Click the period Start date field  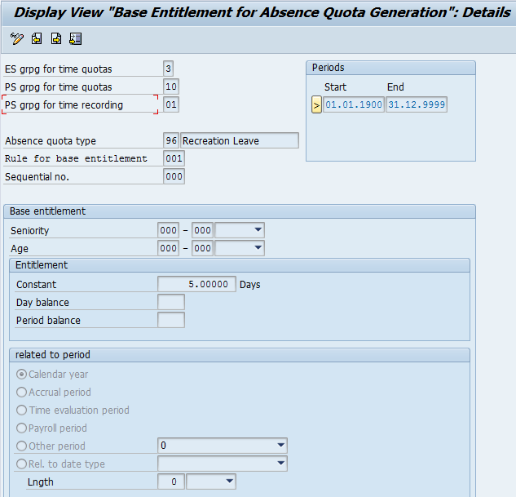coord(354,104)
